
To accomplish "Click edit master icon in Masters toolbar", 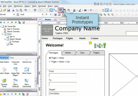I will tap(27, 94).
